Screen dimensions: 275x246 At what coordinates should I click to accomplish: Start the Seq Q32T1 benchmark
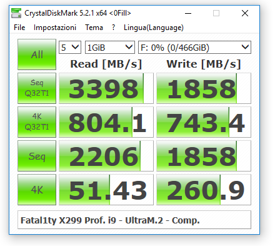coord(37,88)
